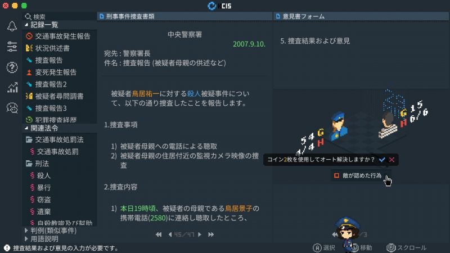Cancel auto-solve with the red X
Screen dimensions: 450x253
tap(391, 160)
